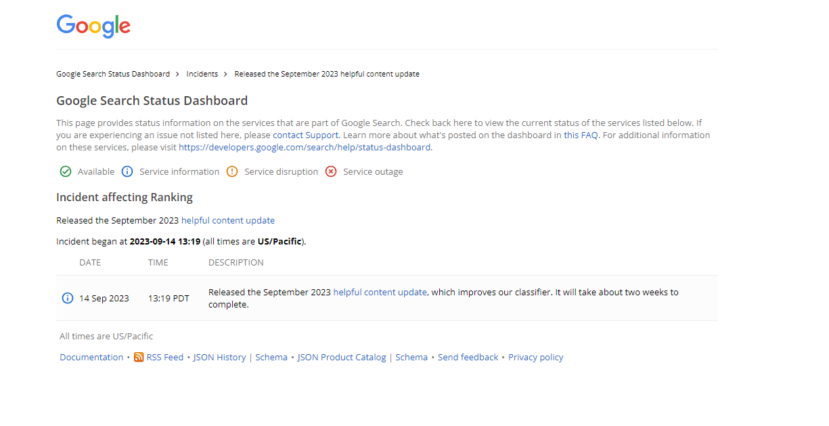
Task: Open the Privacy policy link
Action: (x=536, y=357)
